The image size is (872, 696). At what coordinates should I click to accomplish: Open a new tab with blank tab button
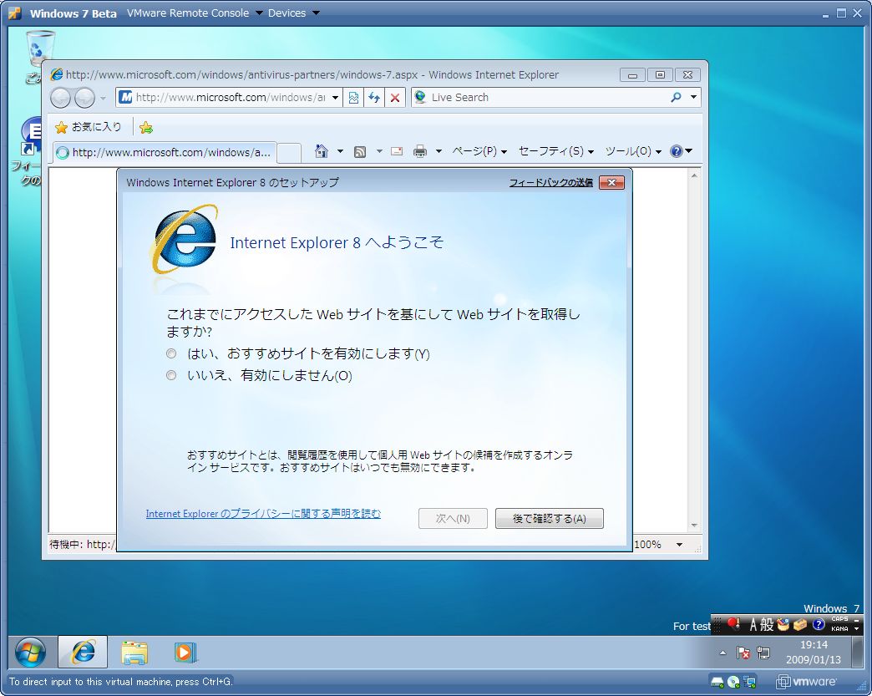[289, 152]
